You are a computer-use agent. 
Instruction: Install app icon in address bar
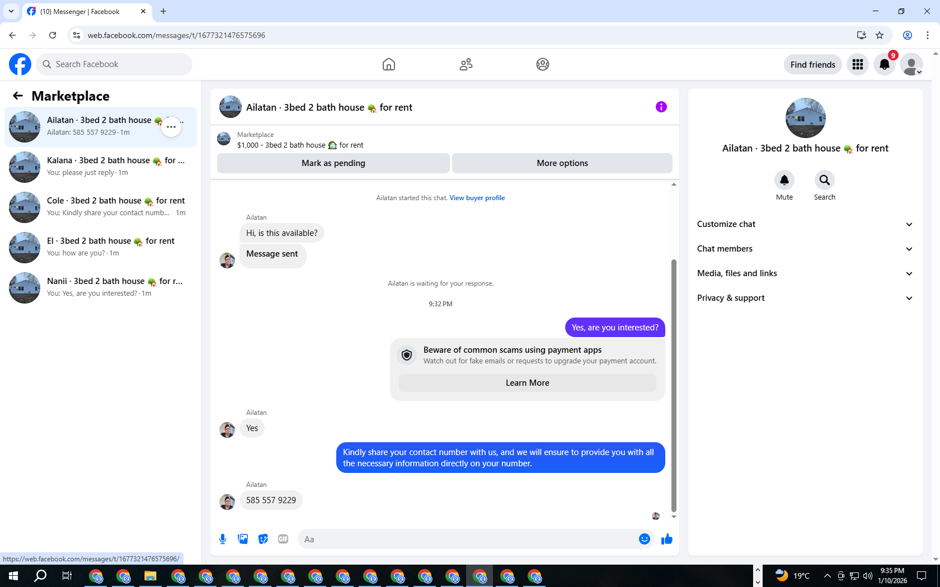862,35
